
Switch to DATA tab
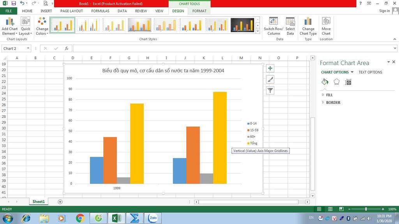(x=122, y=11)
